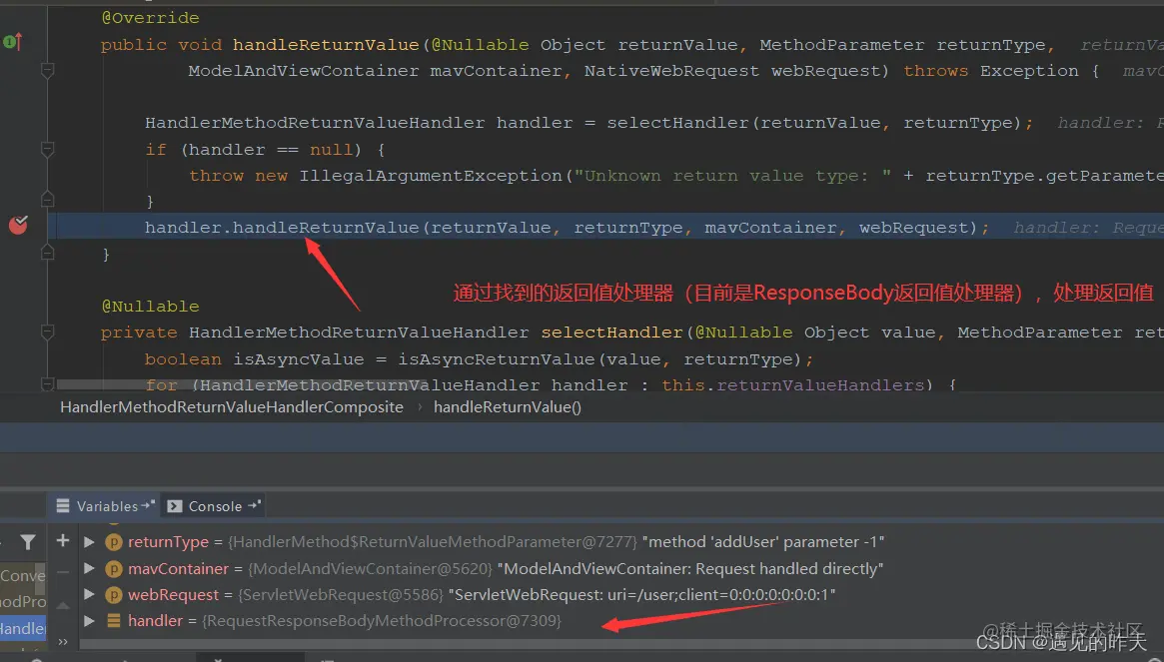
Task: Click the frames filter funnel icon
Action: coord(28,542)
